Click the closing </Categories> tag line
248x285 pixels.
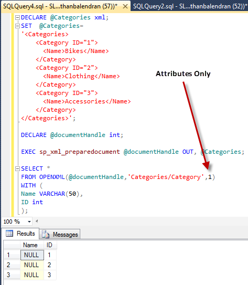point(48,118)
